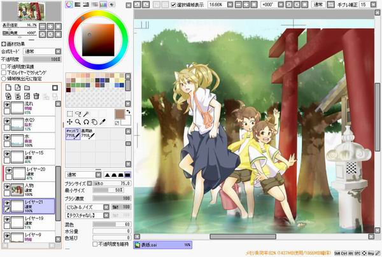
Task: Enable the 不透明度保護 checkbox
Action: point(4,67)
